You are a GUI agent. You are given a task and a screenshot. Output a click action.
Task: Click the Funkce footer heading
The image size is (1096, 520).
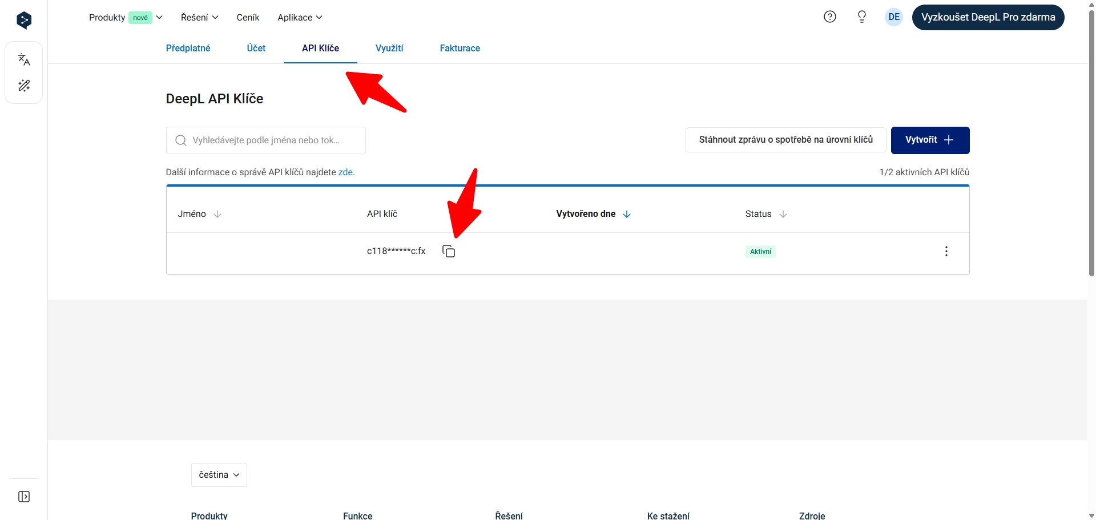pos(358,515)
